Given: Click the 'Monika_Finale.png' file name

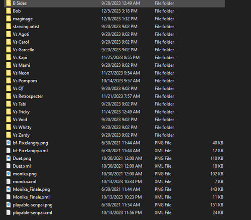Looking at the screenshot, I should 32,189.
